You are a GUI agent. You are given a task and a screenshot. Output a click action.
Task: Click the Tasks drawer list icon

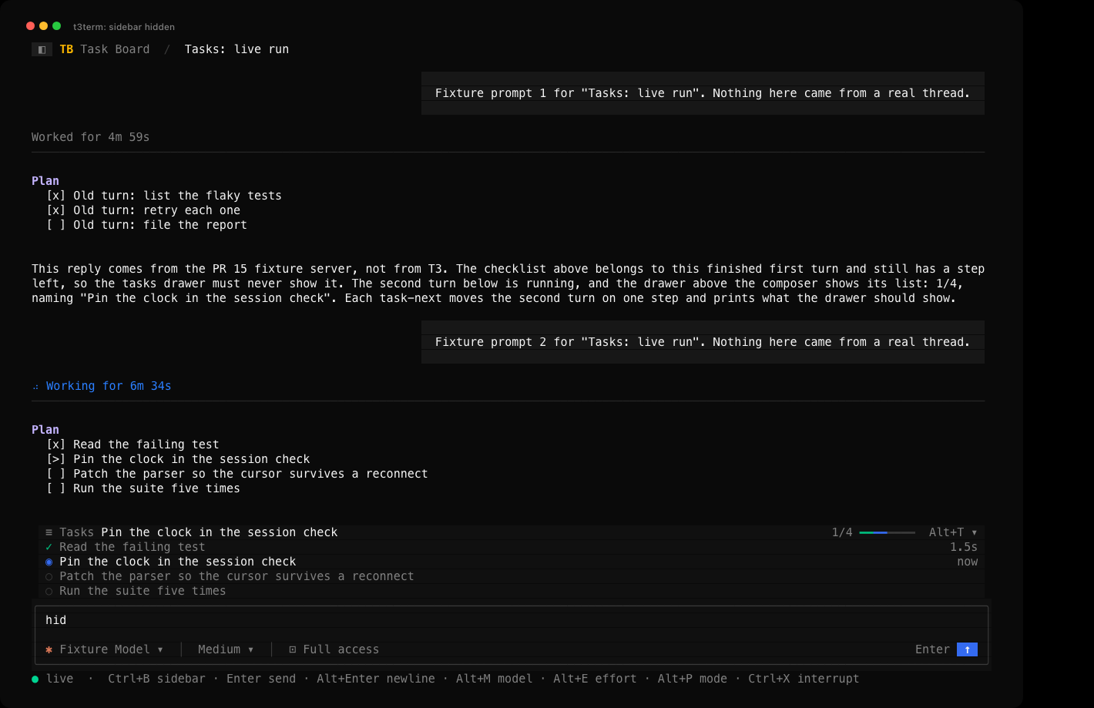[x=49, y=532]
